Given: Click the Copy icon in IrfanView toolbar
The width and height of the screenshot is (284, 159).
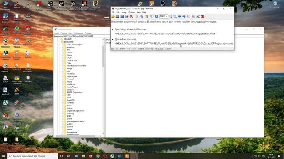Looking at the screenshot, I should click(142, 16).
